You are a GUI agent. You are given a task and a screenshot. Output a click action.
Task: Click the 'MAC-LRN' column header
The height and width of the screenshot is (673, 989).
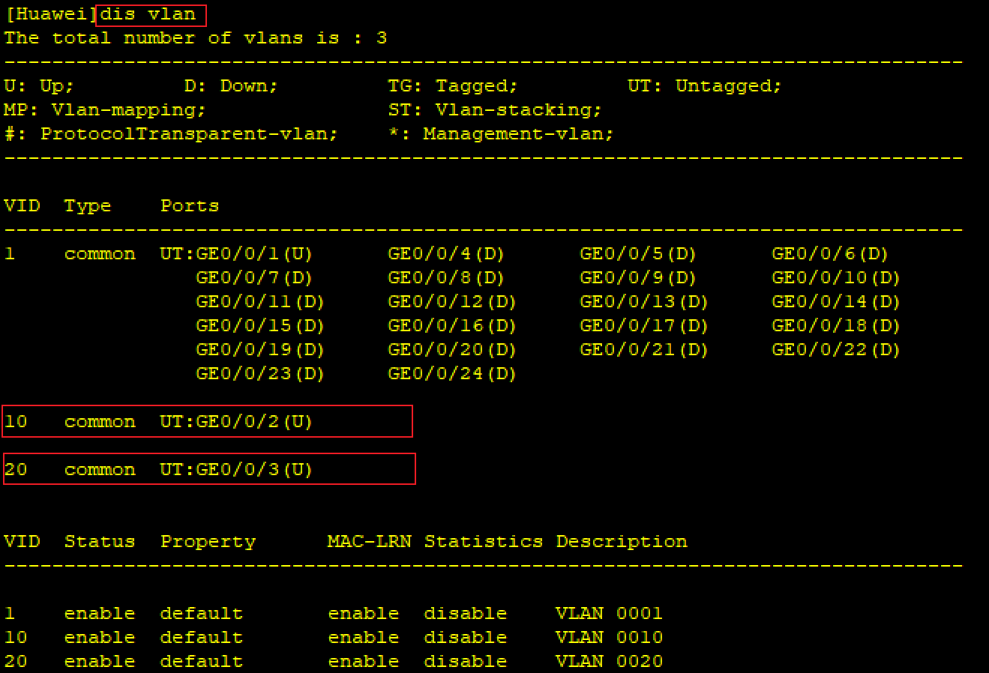pos(370,542)
